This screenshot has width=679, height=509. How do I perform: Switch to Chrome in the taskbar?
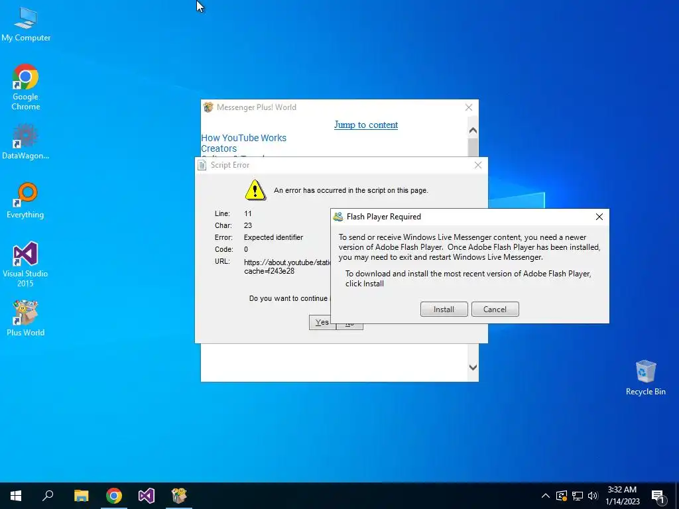tap(114, 496)
